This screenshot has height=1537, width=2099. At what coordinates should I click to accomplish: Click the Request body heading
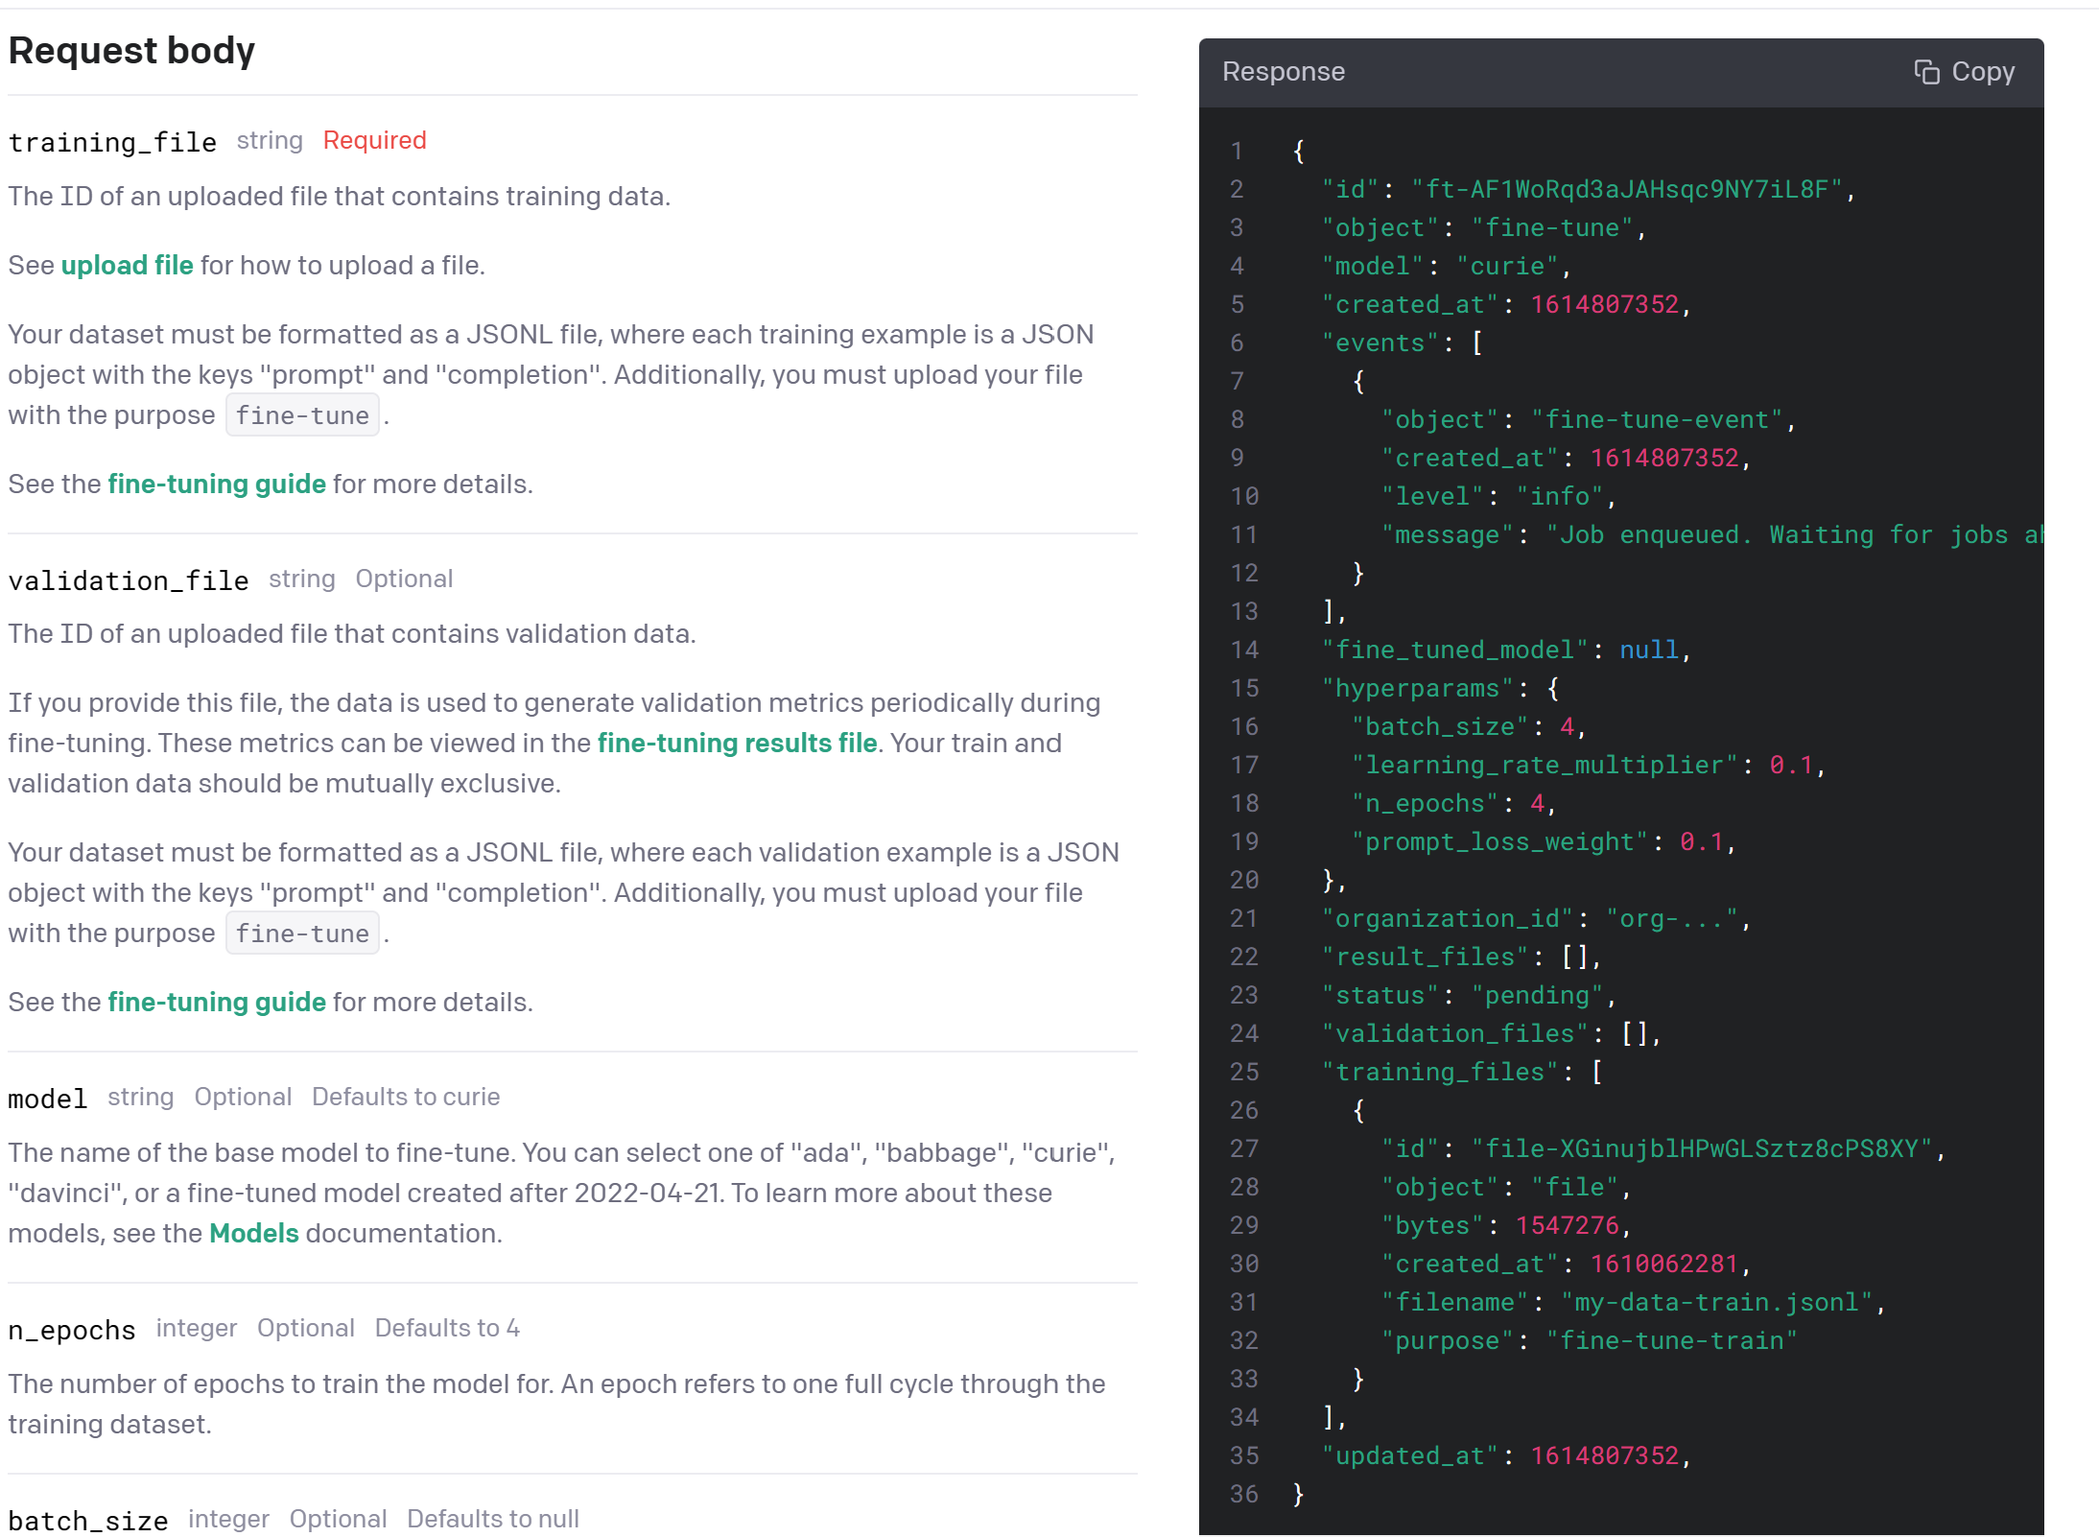(x=131, y=50)
